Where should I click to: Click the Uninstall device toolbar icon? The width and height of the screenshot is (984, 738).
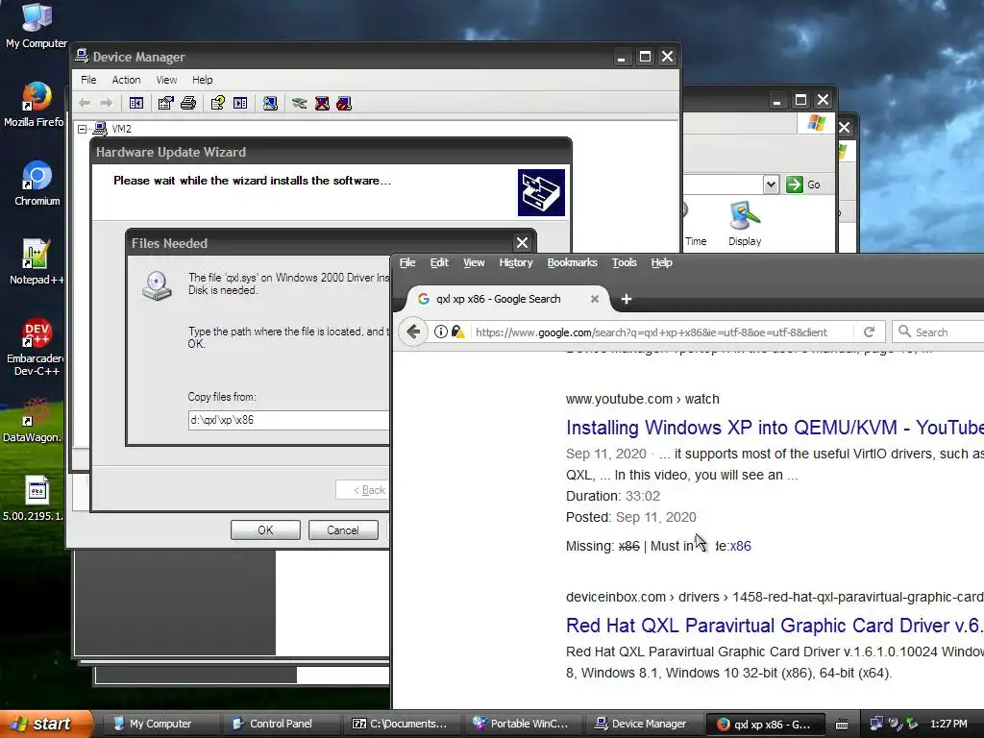pyautogui.click(x=322, y=103)
